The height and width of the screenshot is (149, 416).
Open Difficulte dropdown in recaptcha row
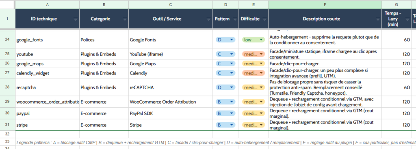pyautogui.click(x=253, y=87)
